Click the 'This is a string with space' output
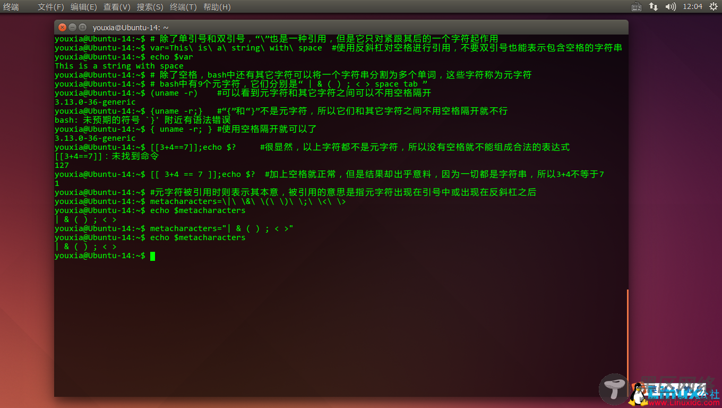Viewport: 722px width, 408px height. (119, 66)
